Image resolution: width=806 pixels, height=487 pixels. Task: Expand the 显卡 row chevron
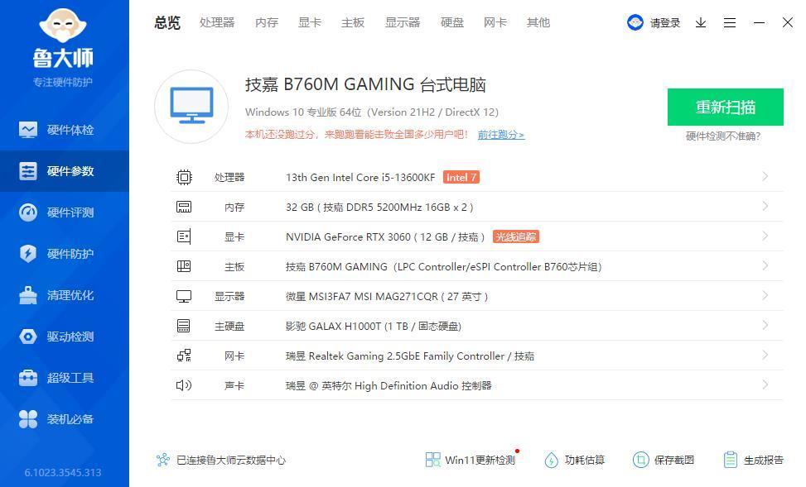(765, 236)
